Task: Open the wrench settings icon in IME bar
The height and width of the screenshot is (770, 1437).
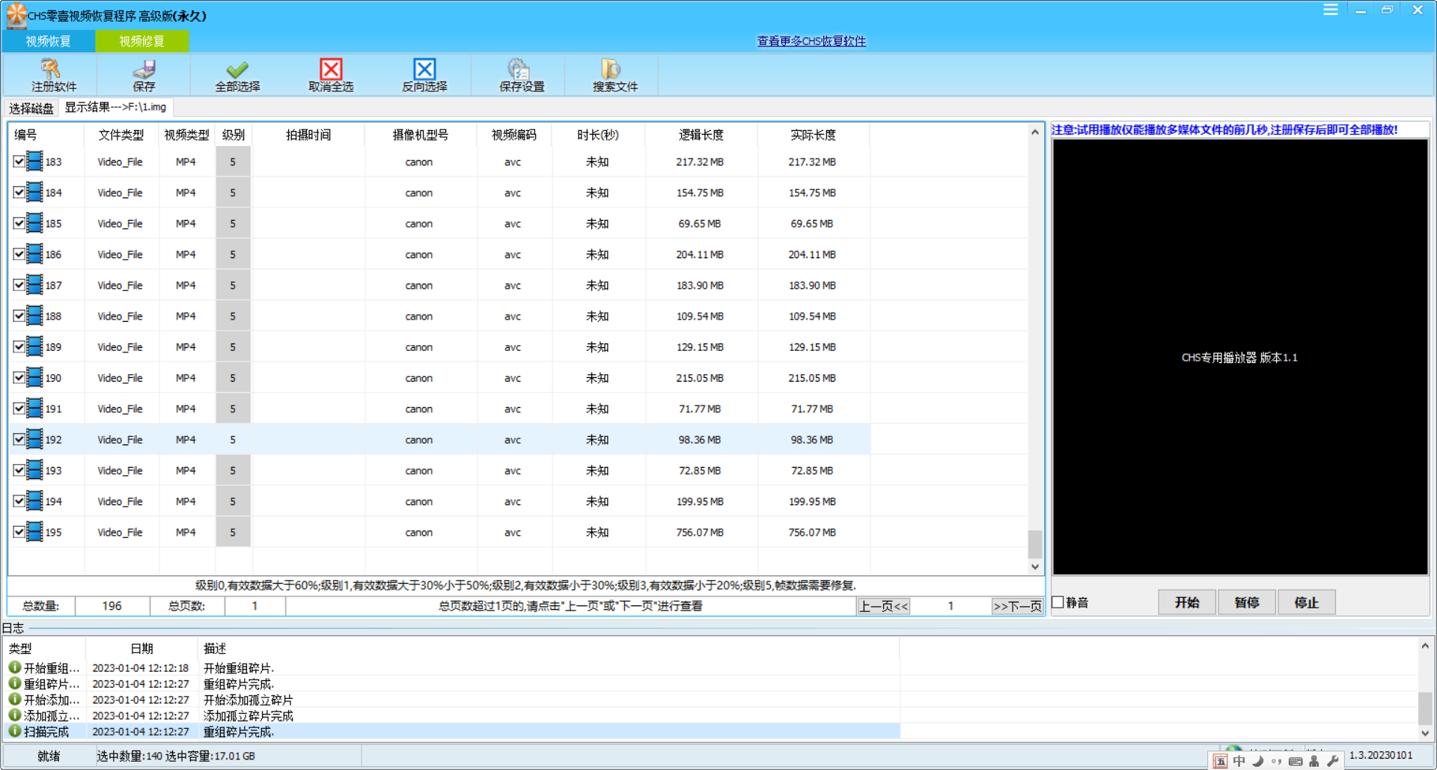Action: (1333, 761)
